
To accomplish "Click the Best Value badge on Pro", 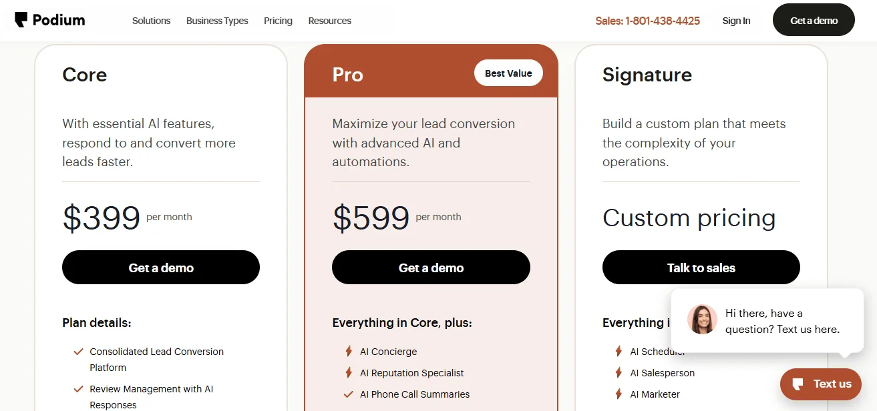I will (508, 73).
